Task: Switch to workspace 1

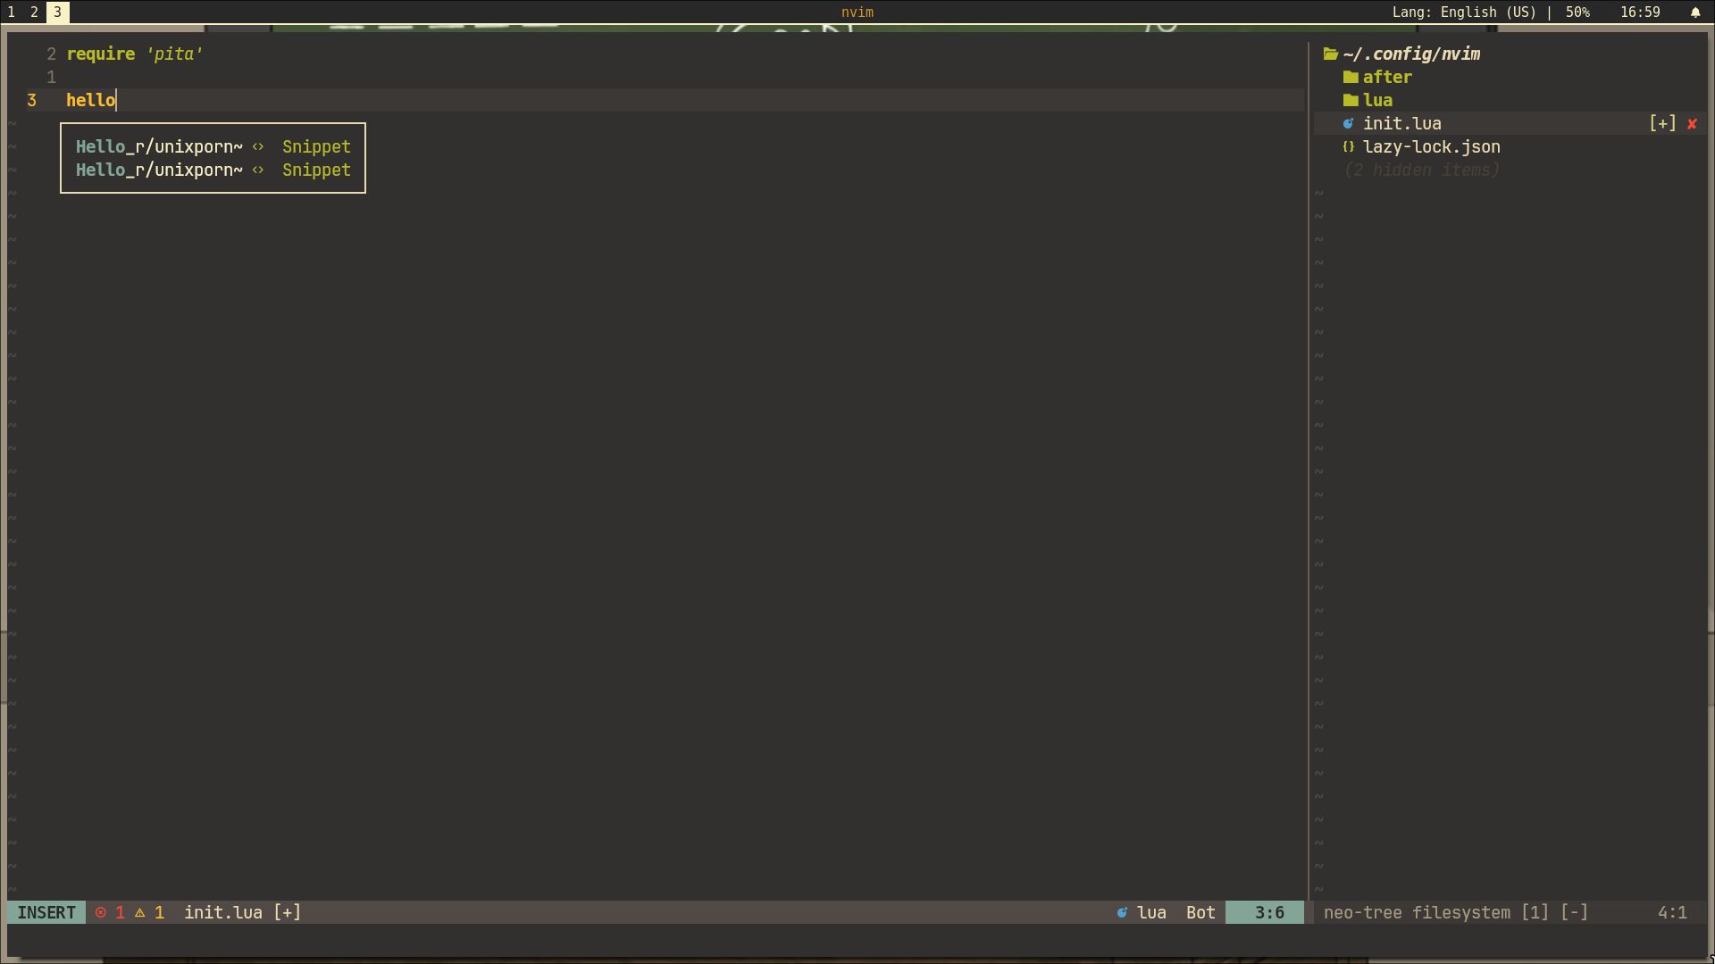Action: tap(12, 12)
